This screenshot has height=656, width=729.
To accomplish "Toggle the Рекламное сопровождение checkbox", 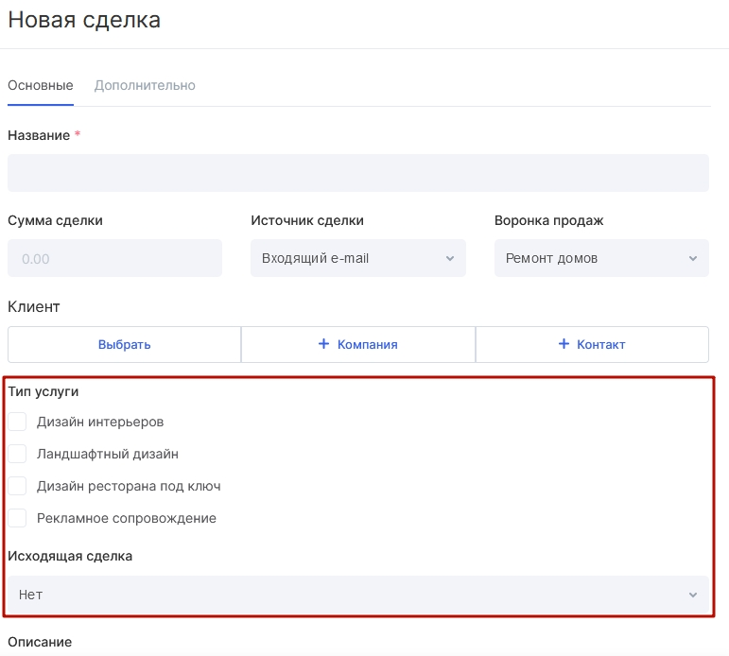I will pos(17,518).
